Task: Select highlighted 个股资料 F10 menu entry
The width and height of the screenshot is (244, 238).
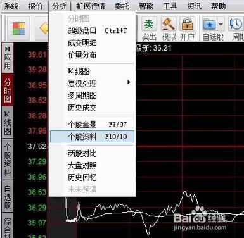Action: pyautogui.click(x=92, y=137)
